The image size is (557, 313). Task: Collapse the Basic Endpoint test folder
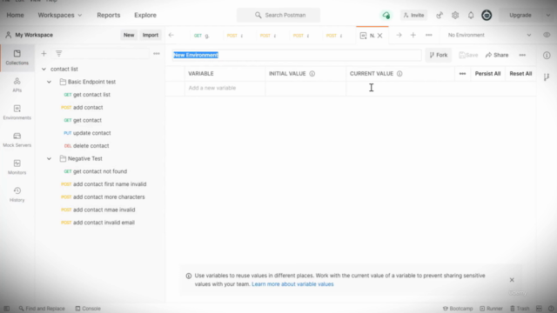[49, 82]
